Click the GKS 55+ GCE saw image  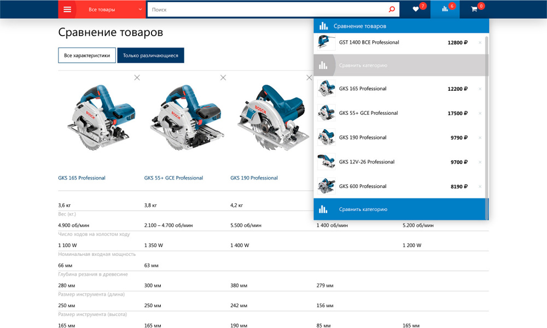(x=187, y=118)
